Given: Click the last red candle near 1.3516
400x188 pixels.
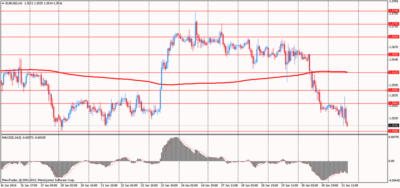Looking at the screenshot, I should coord(347,124).
